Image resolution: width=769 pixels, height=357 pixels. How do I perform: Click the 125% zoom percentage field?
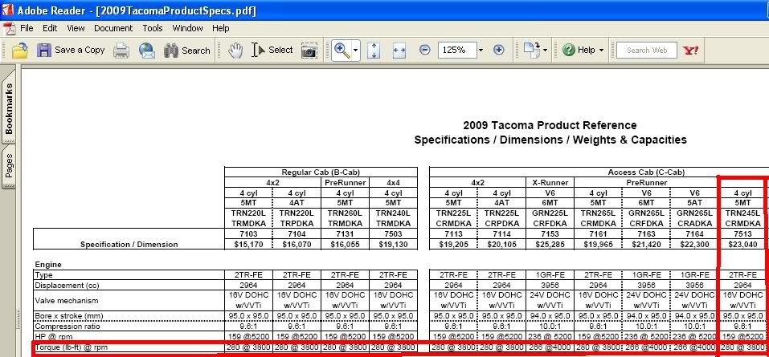(456, 50)
